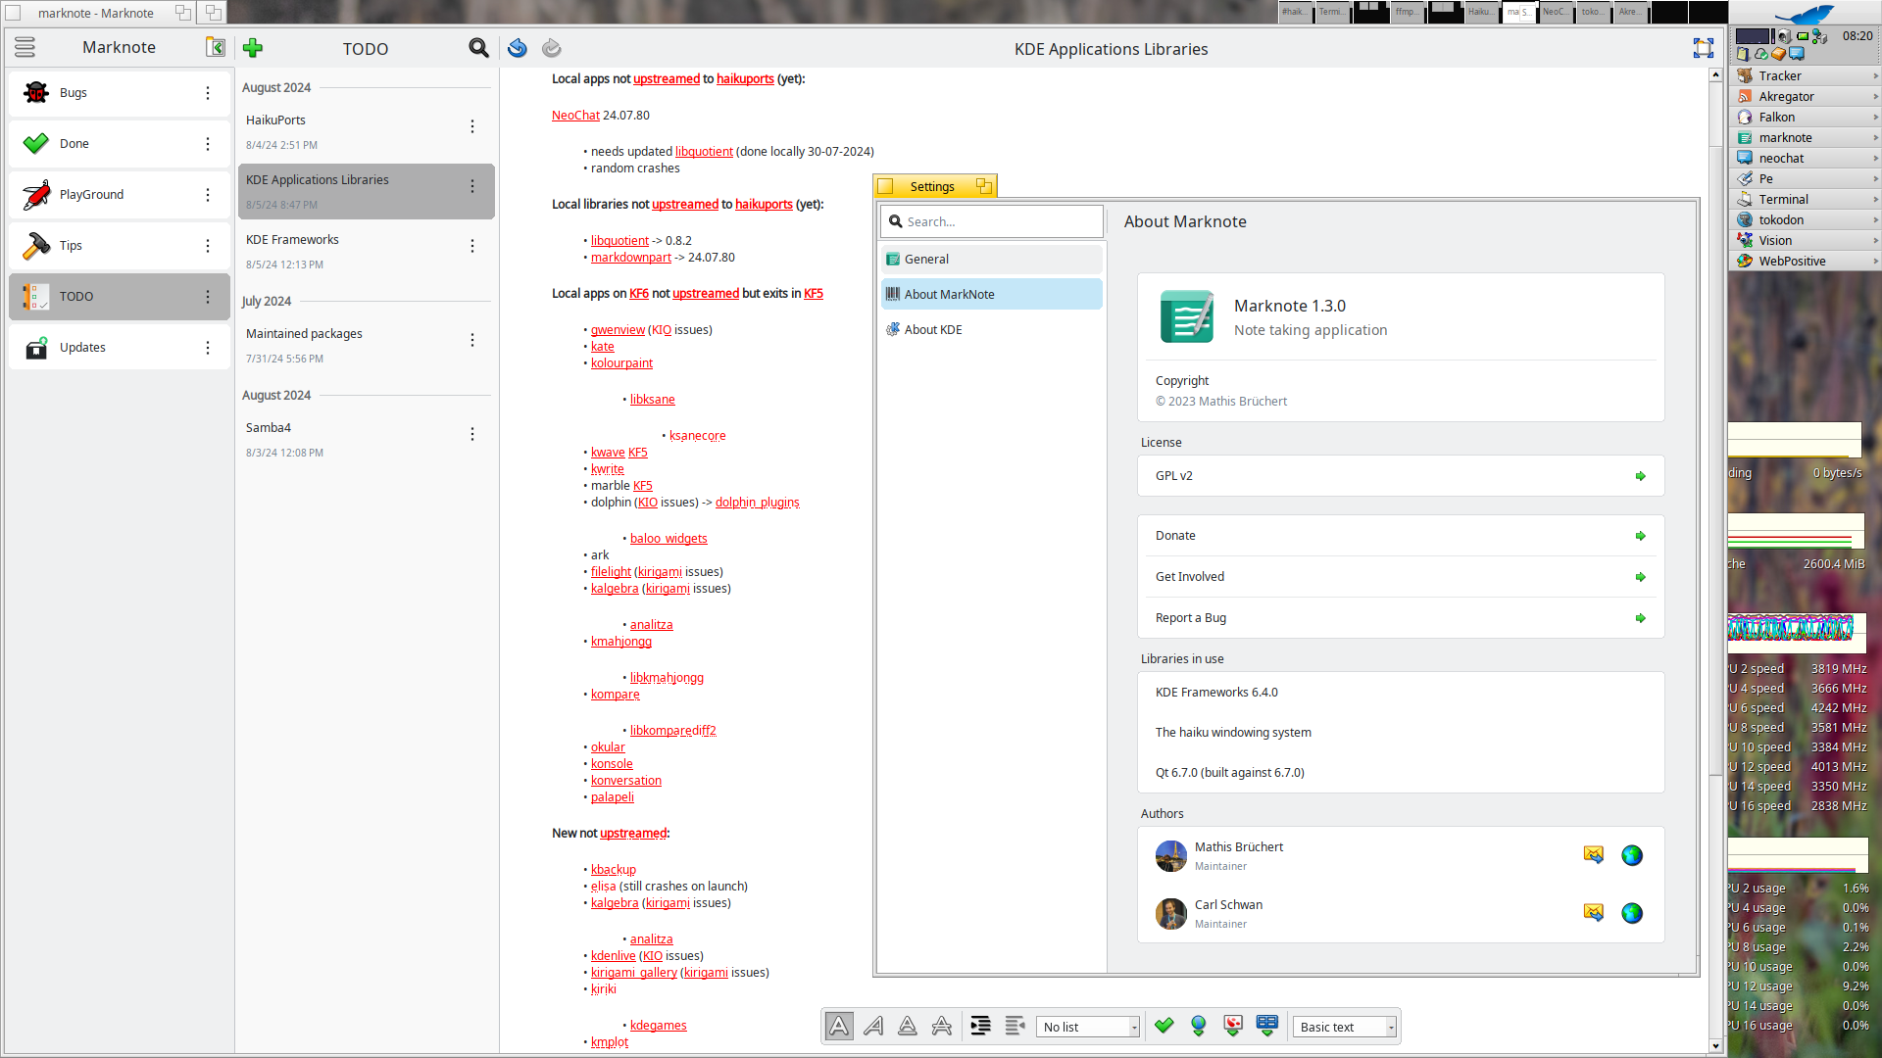Open About KDE settings page
This screenshot has width=1882, height=1058.
991,329
